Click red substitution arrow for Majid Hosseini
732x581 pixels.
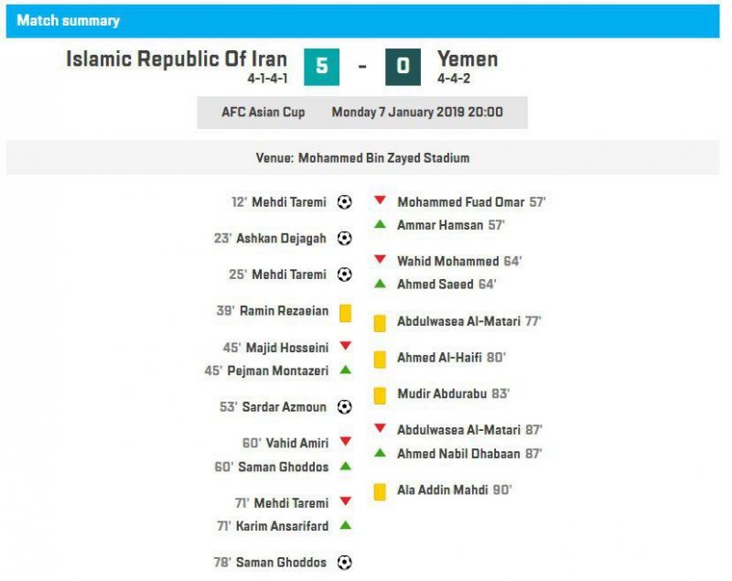[346, 346]
